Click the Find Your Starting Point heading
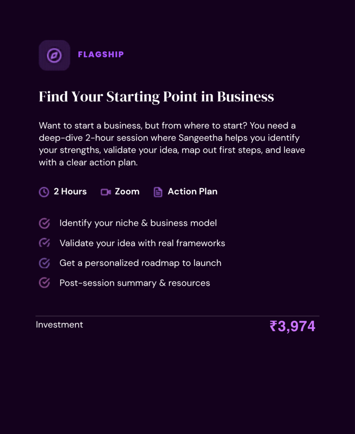355x434 pixels. tap(156, 97)
